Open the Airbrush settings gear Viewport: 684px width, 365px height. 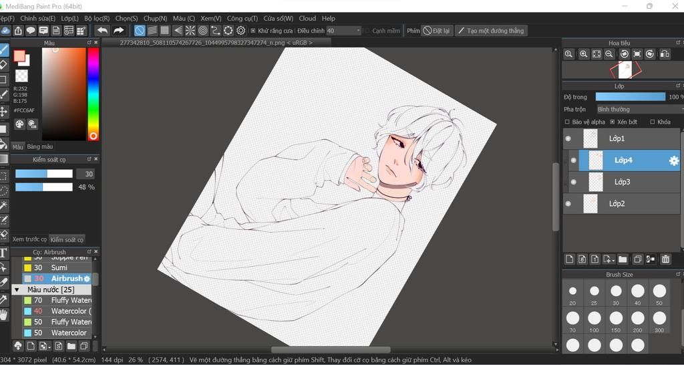(x=87, y=279)
